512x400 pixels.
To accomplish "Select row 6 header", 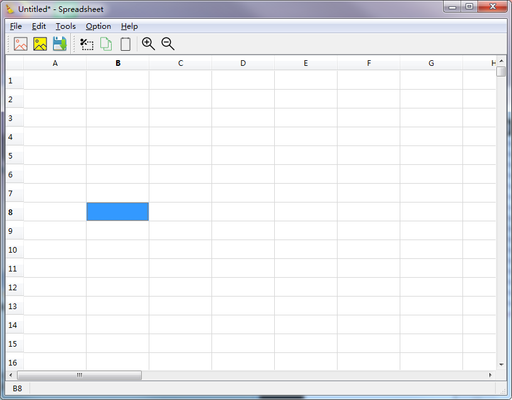I will tap(14, 174).
